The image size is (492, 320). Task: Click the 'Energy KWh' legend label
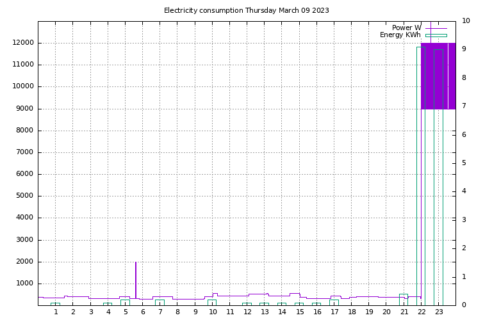click(400, 35)
